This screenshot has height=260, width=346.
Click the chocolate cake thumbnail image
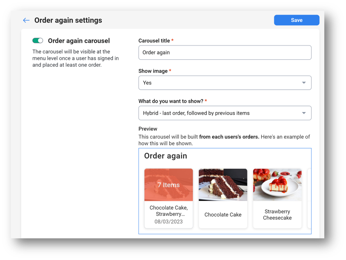[223, 185]
